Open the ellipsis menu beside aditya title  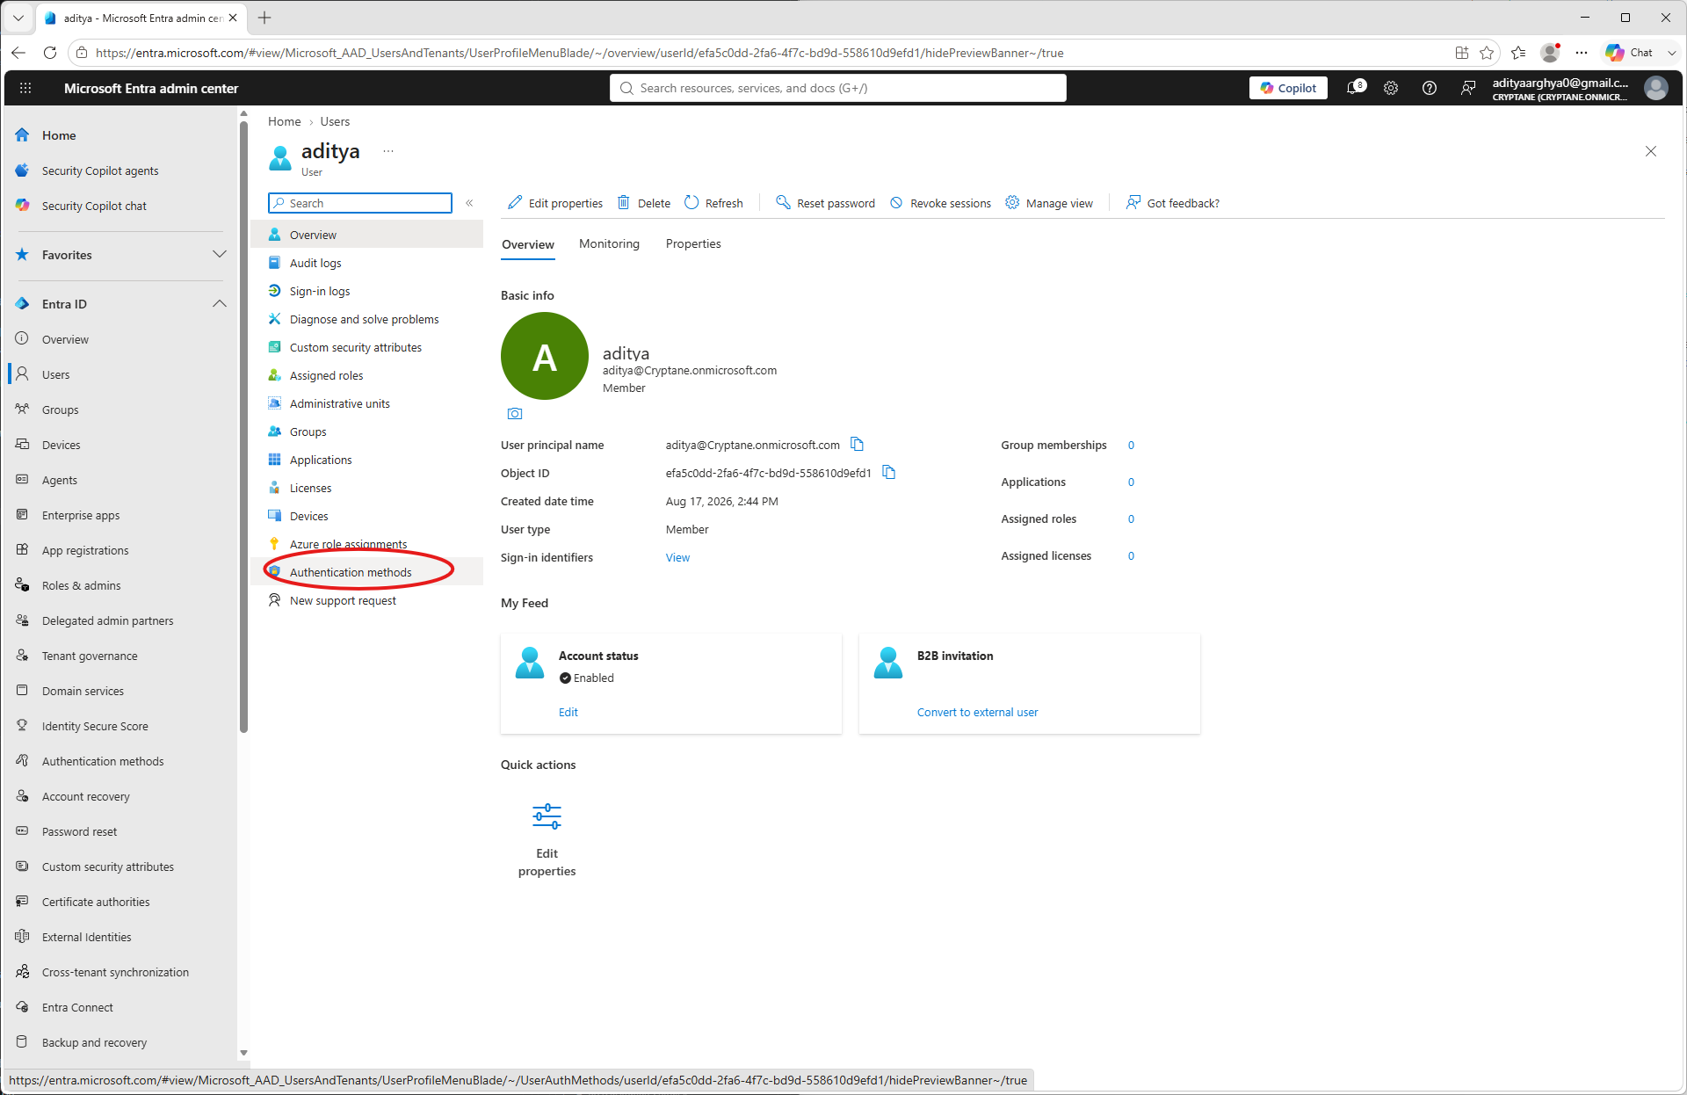click(x=388, y=151)
